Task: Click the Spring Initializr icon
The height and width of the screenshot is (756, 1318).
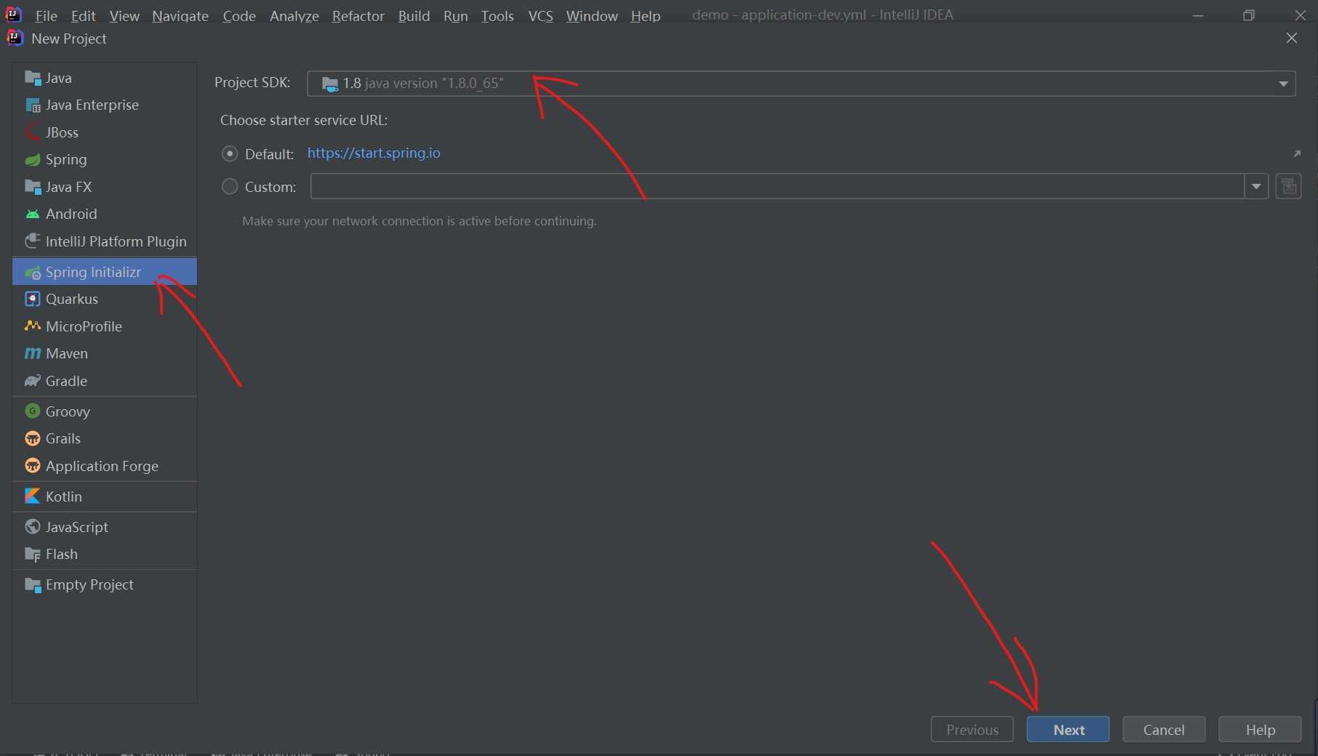Action: click(33, 273)
